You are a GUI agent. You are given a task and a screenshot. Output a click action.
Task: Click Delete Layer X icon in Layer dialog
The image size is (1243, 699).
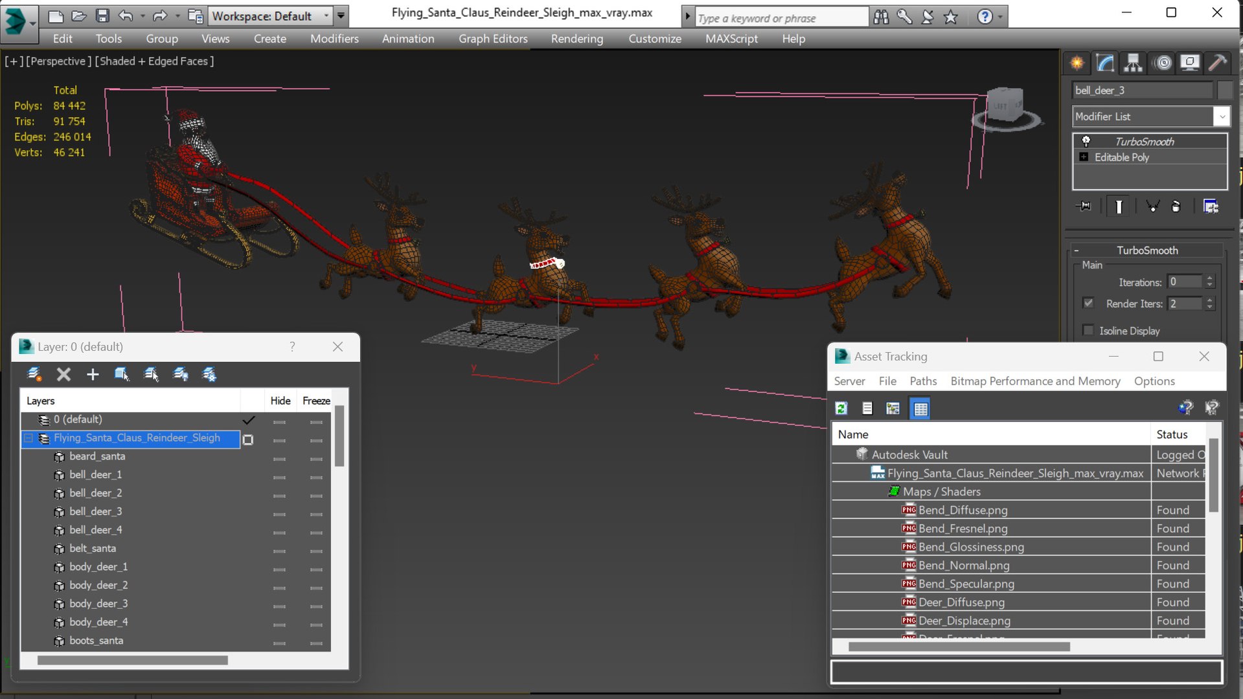63,374
